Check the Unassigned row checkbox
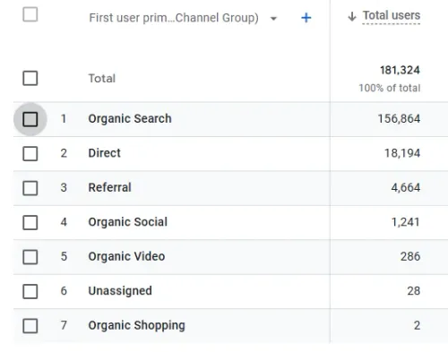 [30, 291]
